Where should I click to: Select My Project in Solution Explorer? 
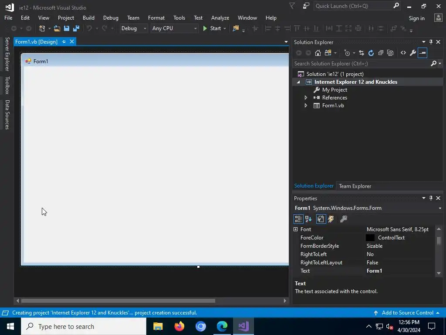click(334, 90)
